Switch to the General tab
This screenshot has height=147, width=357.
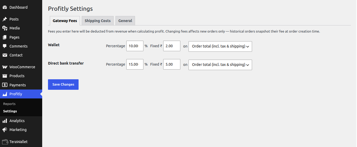pyautogui.click(x=125, y=21)
